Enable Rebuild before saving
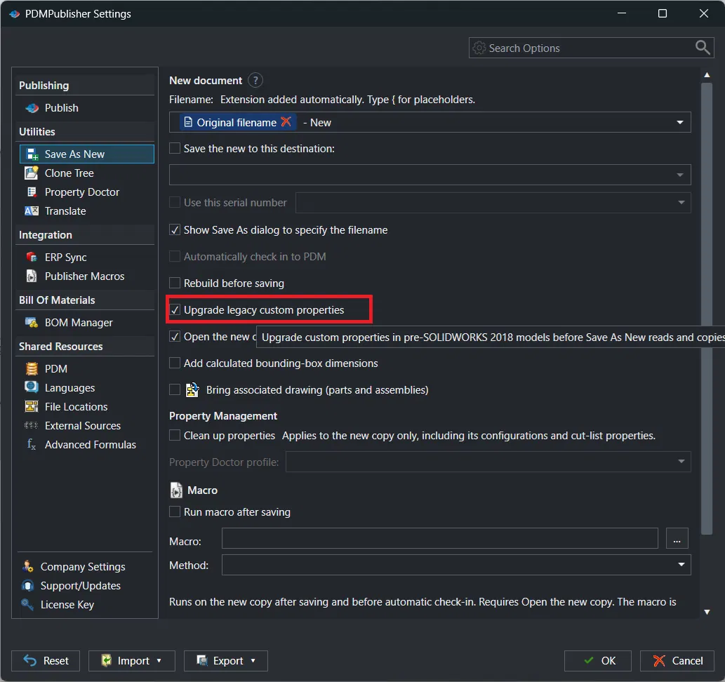 click(174, 283)
